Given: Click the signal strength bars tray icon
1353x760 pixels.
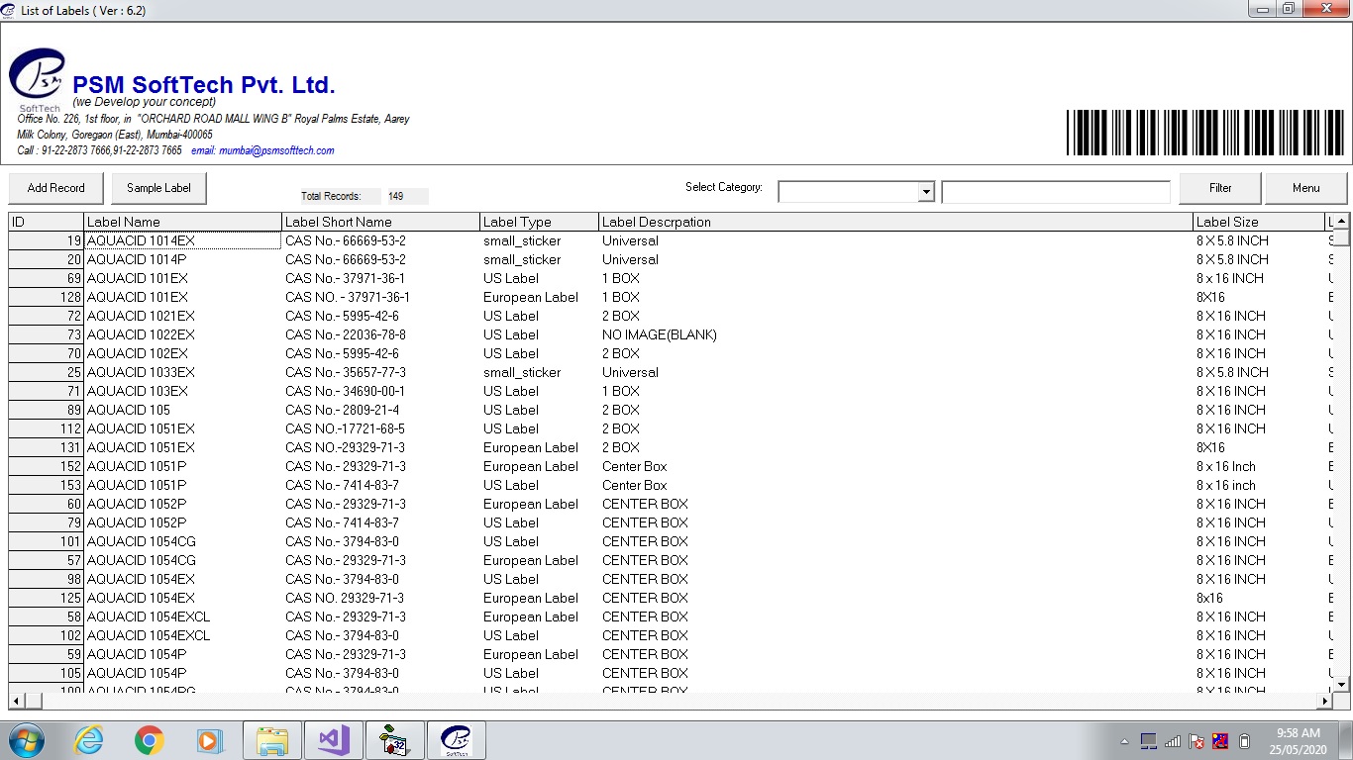Looking at the screenshot, I should click(x=1173, y=740).
